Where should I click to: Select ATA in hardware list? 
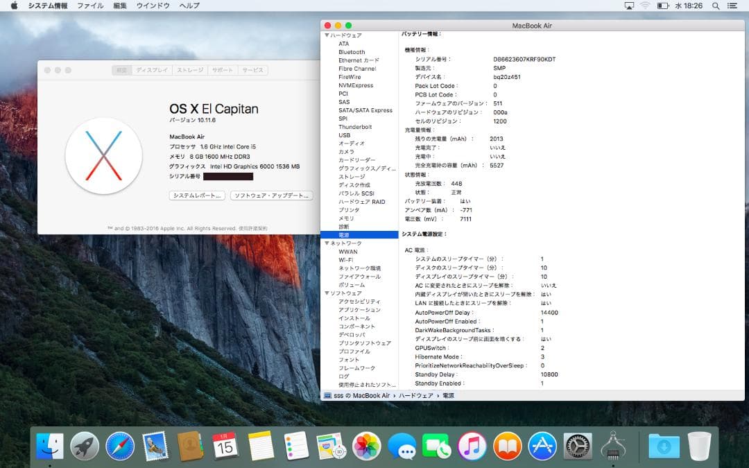[x=344, y=44]
